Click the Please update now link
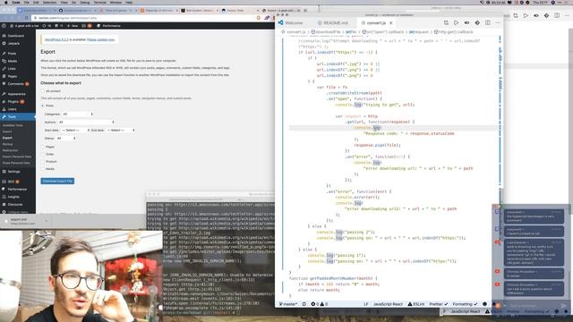Viewport: 573px width, 322px height. click(x=100, y=39)
